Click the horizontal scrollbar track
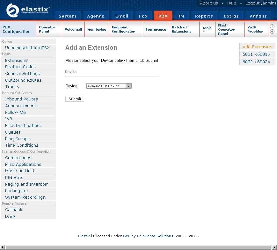Screen dimensions: 277x250 (138, 247)
